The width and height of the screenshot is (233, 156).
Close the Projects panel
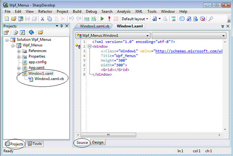tap(67, 26)
